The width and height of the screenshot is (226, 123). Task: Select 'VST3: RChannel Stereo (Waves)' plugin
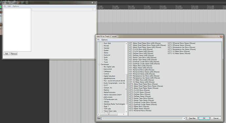(179, 45)
